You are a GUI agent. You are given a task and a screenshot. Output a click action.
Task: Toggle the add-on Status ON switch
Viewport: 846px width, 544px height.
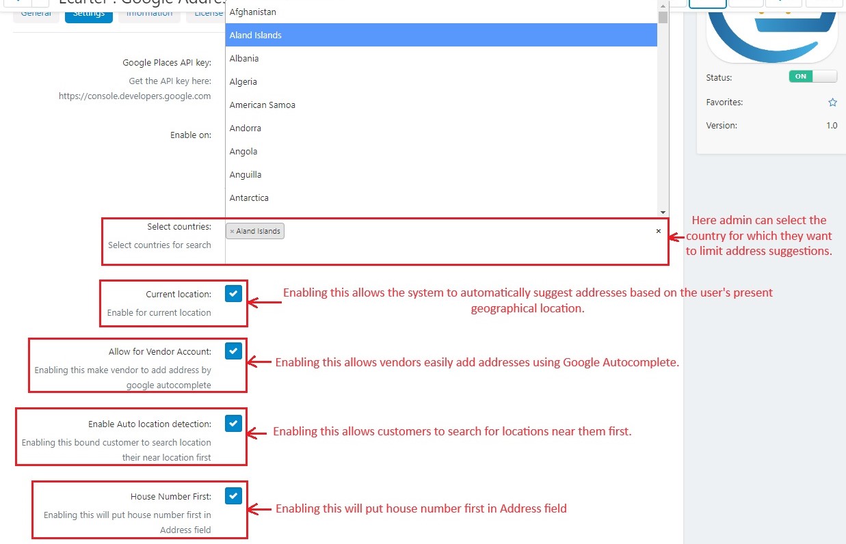click(812, 77)
